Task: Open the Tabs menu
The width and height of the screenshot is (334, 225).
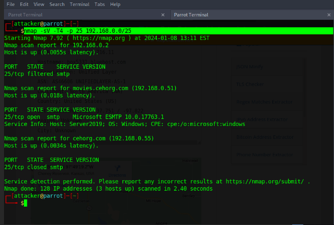Action: pyautogui.click(x=100, y=4)
